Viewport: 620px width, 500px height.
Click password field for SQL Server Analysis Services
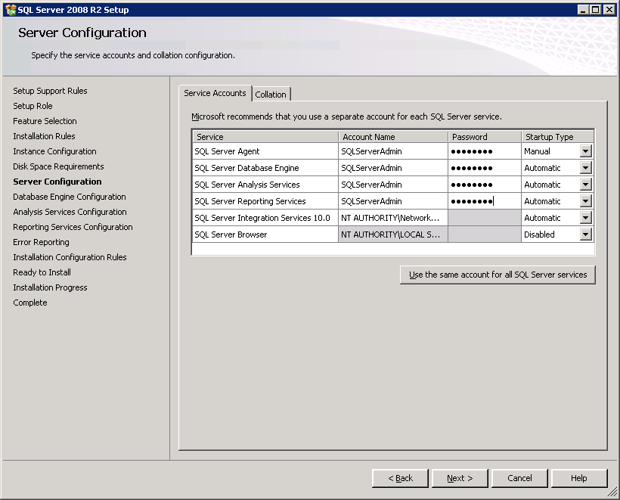pyautogui.click(x=485, y=185)
